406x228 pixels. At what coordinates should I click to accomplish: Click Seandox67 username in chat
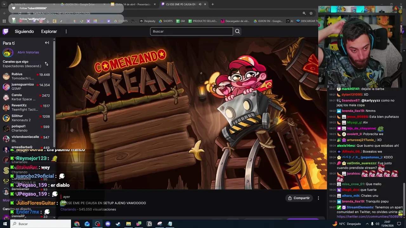(x=350, y=100)
